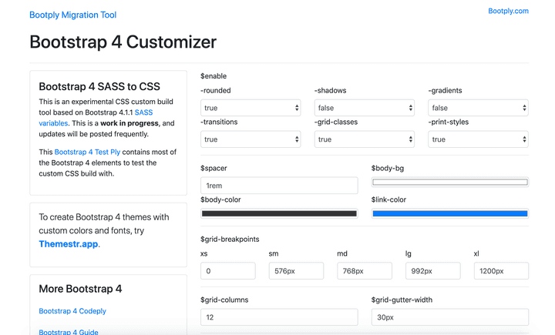Open the -gradients dropdown
This screenshot has width=555, height=335.
(x=478, y=108)
